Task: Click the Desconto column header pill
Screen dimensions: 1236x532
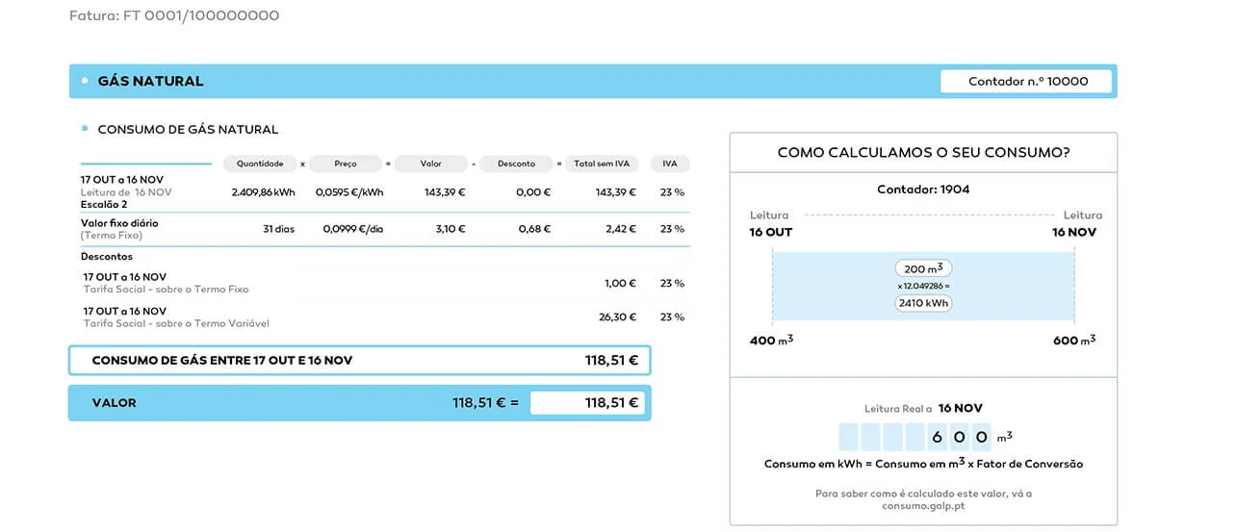Action: (x=517, y=164)
